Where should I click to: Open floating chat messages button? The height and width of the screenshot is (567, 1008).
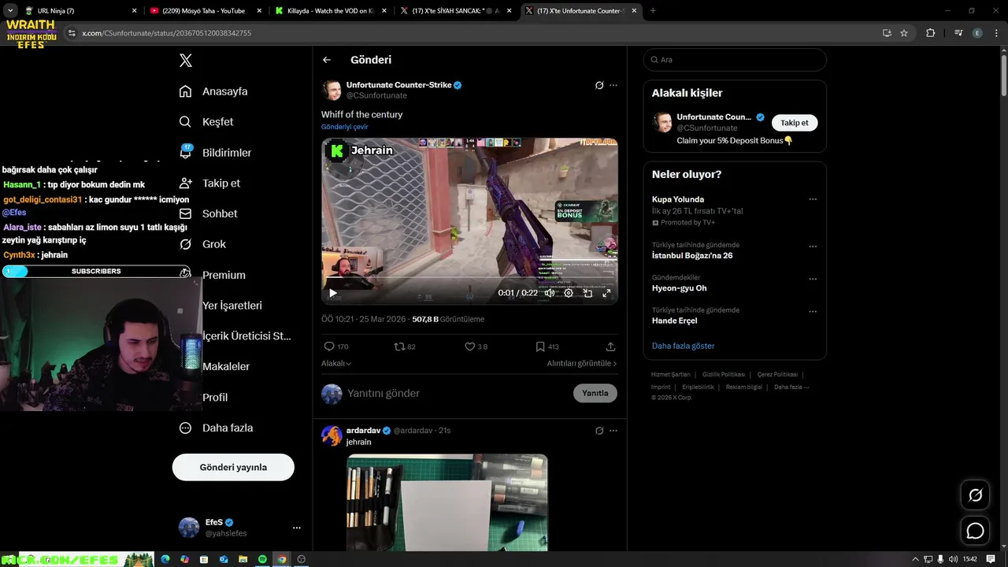tap(975, 531)
